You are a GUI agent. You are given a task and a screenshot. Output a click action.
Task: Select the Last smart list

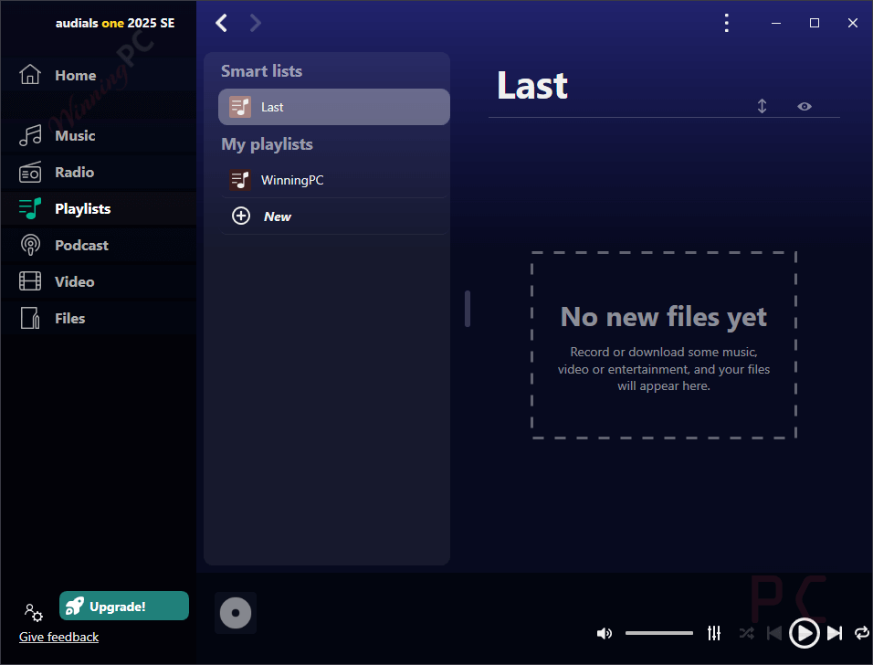click(334, 107)
